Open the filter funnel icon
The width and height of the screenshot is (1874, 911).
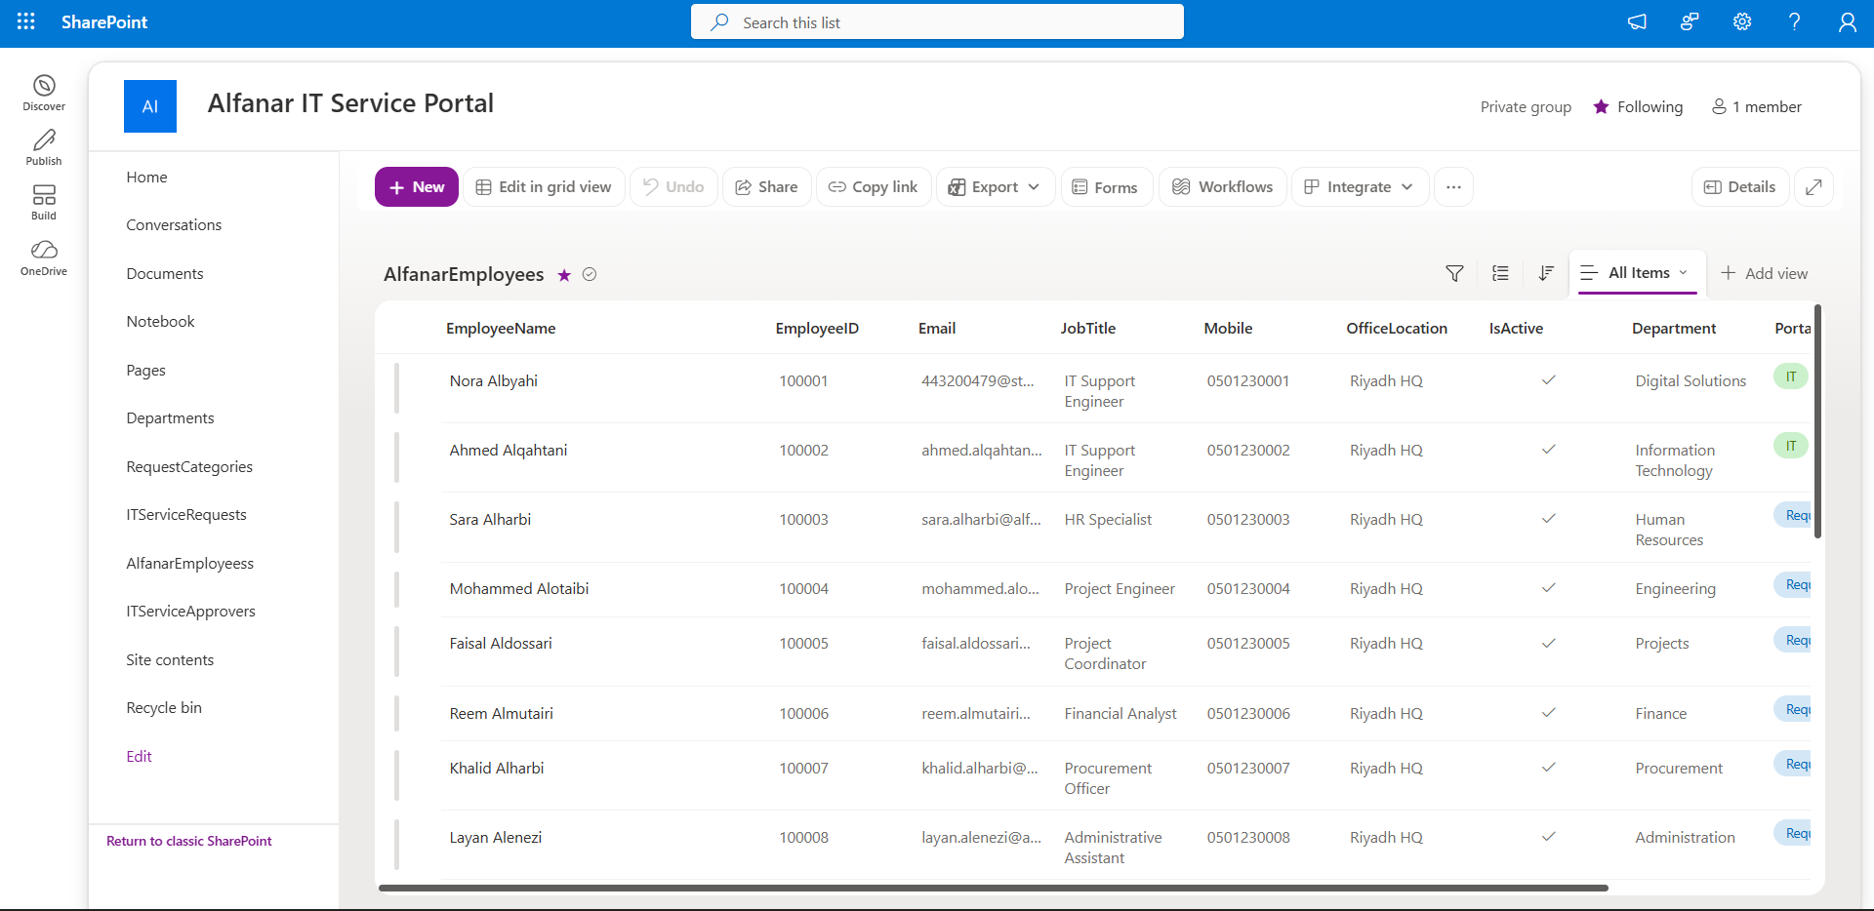[x=1454, y=273]
